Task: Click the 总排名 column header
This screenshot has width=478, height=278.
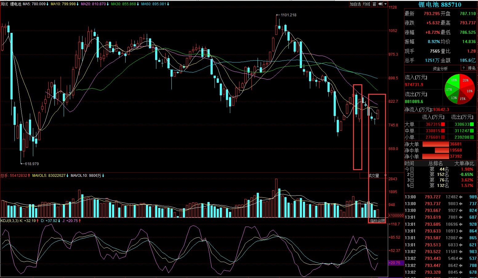Action: pyautogui.click(x=436, y=163)
